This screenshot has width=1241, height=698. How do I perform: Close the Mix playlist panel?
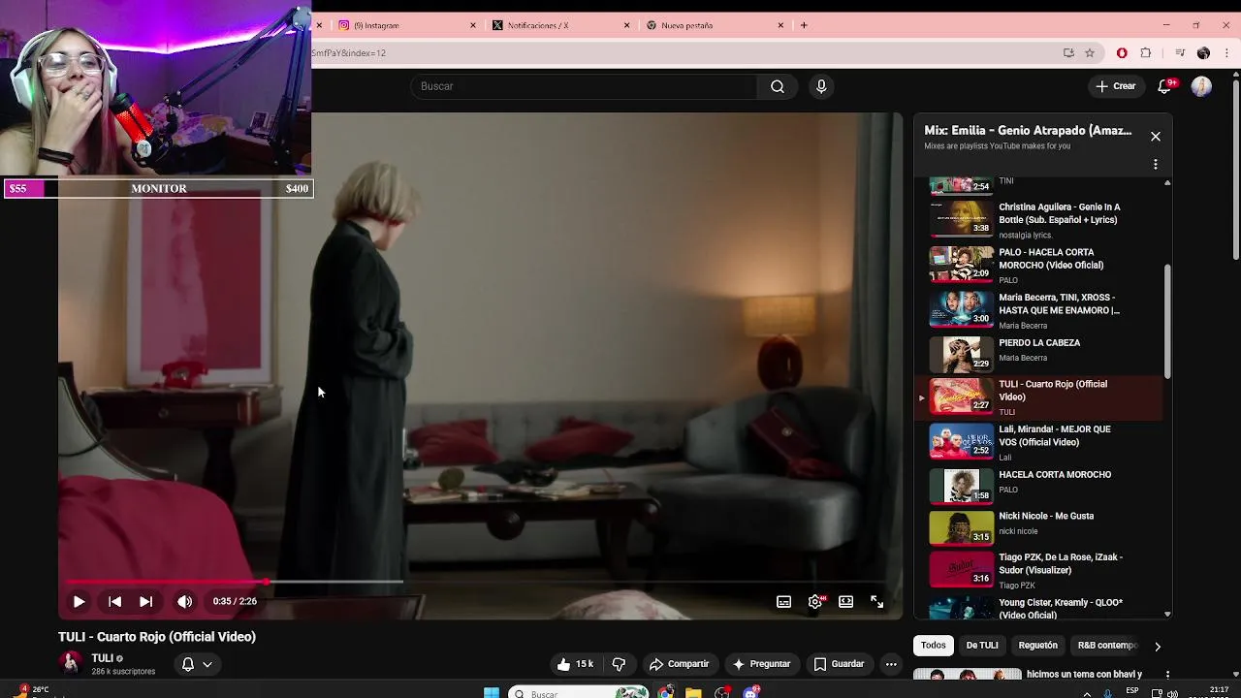coord(1156,137)
